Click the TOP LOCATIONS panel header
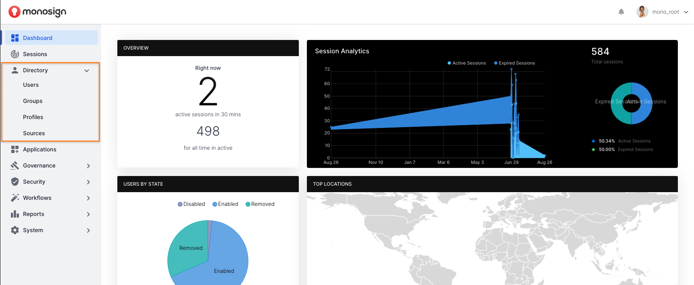This screenshot has height=285, width=694. 492,184
